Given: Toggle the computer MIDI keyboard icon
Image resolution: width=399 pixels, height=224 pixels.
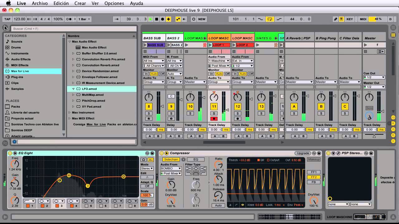Looking at the screenshot, I should [342, 19].
